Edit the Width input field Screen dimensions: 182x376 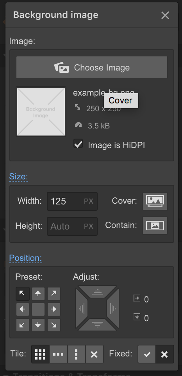coord(72,201)
